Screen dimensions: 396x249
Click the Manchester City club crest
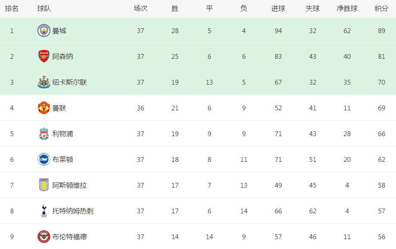click(44, 31)
